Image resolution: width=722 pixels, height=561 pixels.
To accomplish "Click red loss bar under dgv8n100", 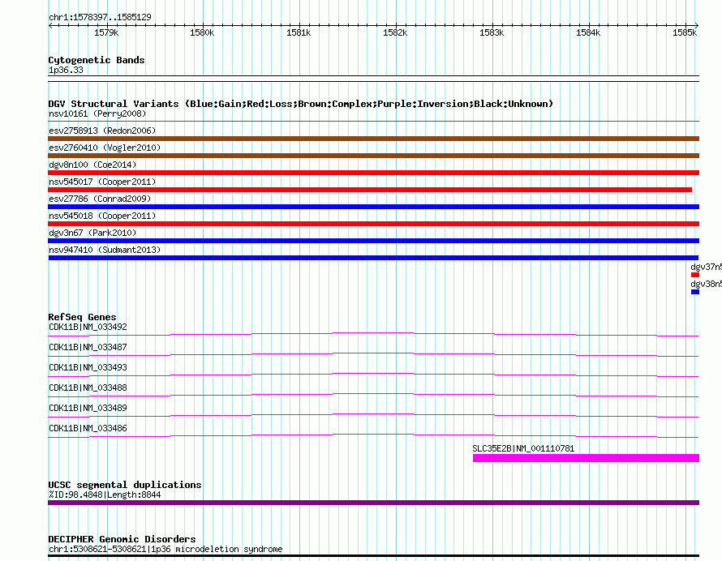I will [x=373, y=173].
